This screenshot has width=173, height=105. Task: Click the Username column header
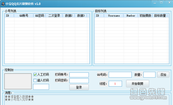tap(114, 16)
